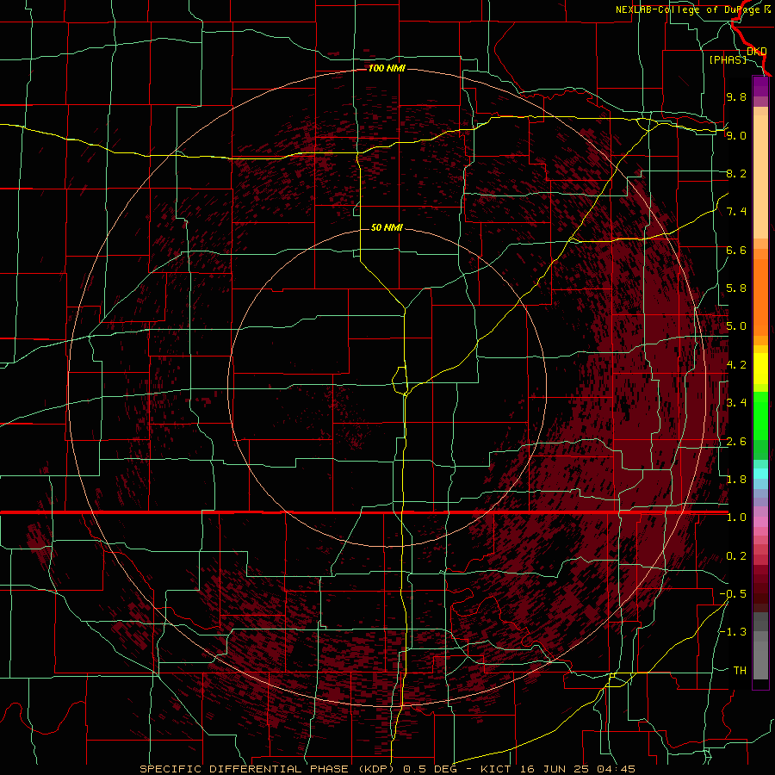Click the -0.5 scale value

click(733, 594)
